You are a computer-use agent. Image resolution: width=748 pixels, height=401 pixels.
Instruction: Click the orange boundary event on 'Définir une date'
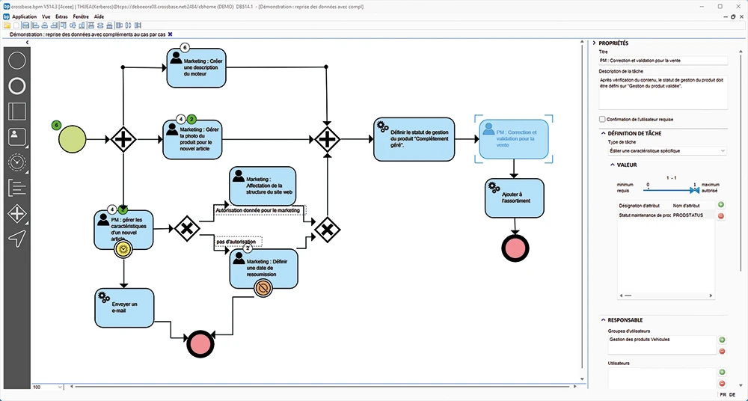[263, 288]
